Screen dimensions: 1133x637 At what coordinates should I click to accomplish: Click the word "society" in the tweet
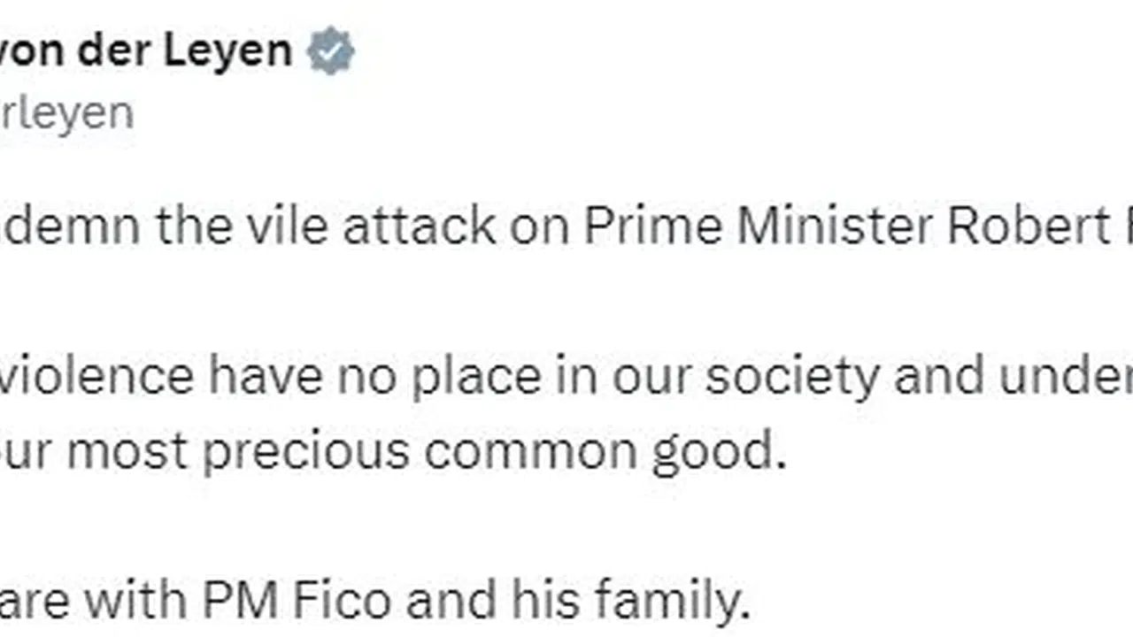(x=793, y=378)
